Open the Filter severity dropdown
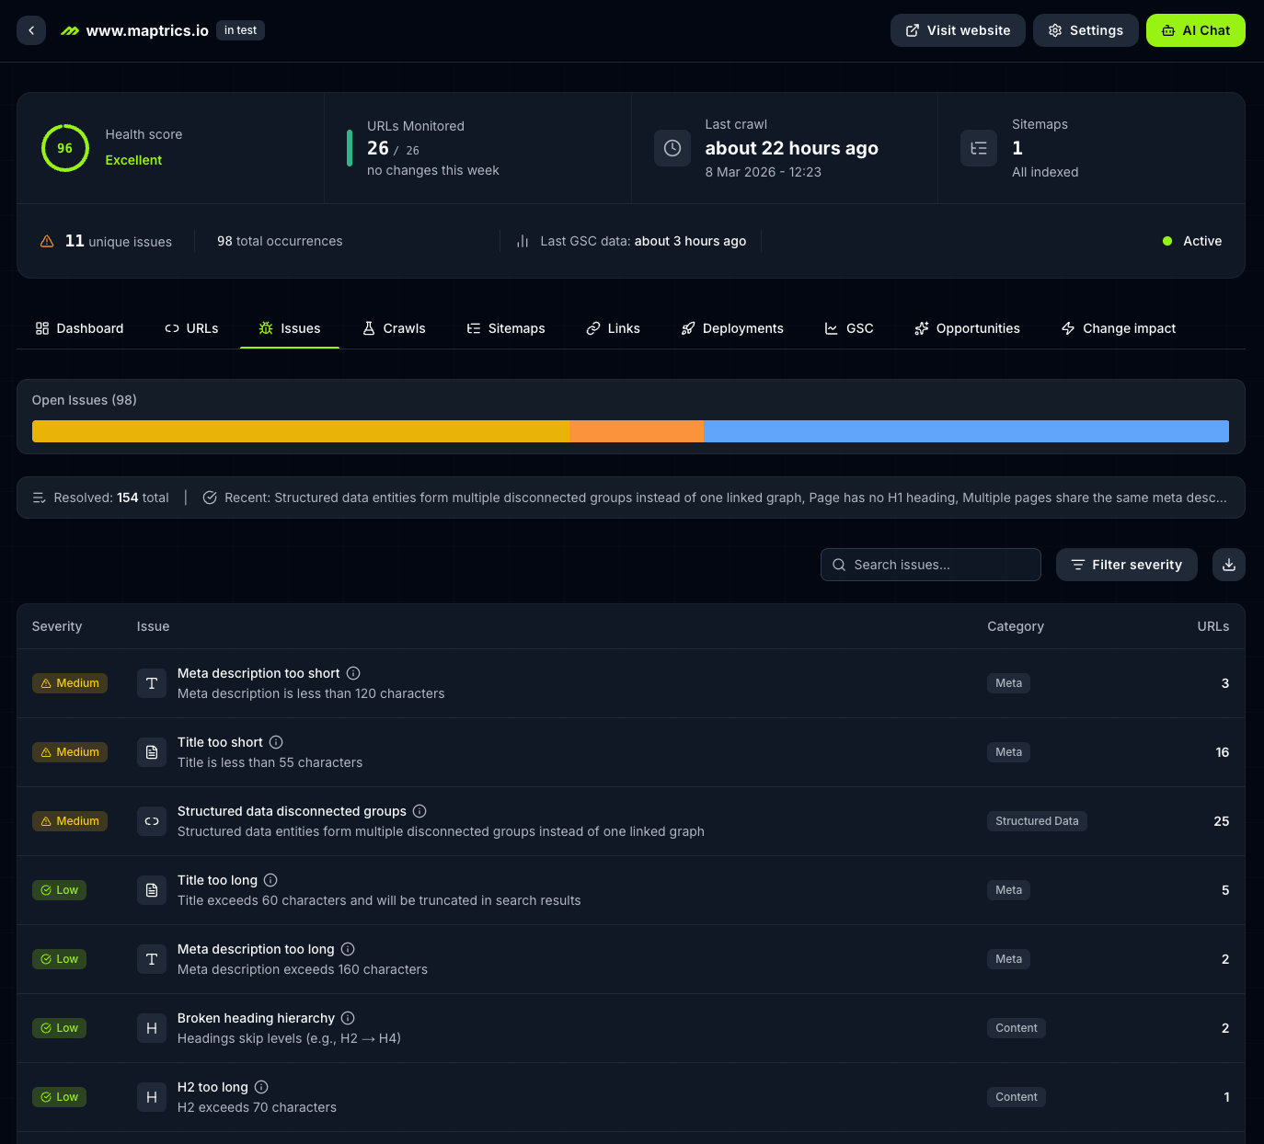The width and height of the screenshot is (1264, 1144). point(1127,565)
